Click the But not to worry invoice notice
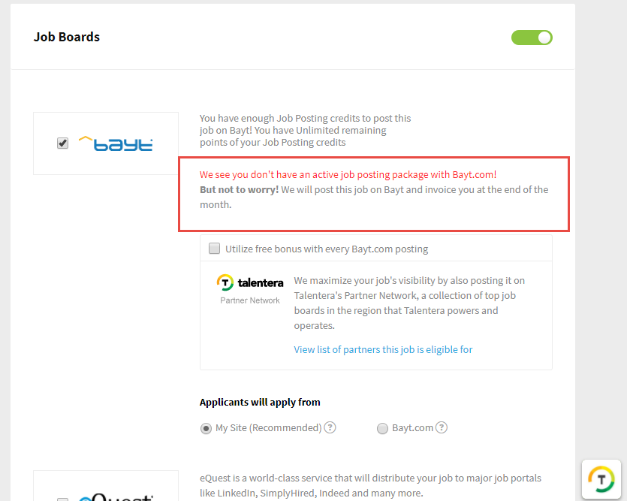The image size is (627, 501). click(x=374, y=197)
